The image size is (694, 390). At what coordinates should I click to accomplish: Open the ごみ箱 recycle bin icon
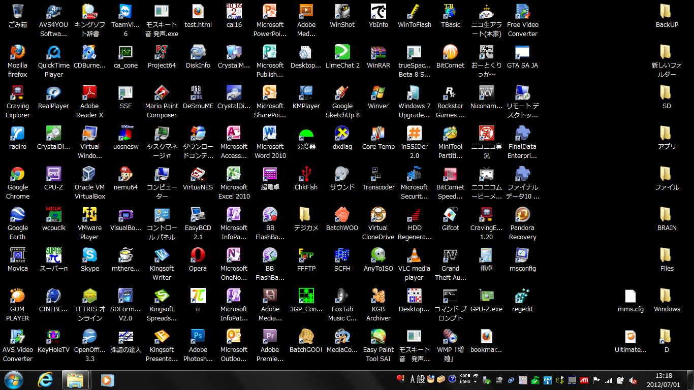18,16
